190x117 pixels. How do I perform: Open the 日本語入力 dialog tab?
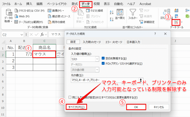point(133,42)
